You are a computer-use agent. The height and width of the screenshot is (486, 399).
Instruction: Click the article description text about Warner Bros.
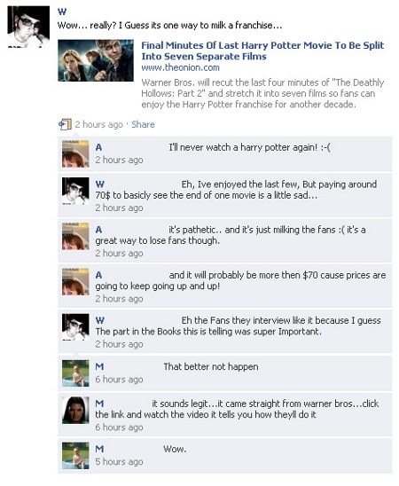262,93
